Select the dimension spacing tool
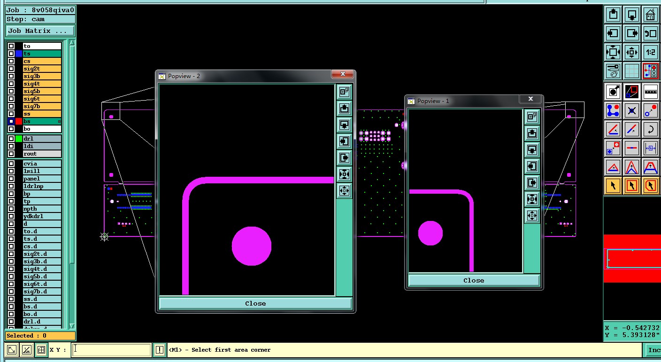This screenshot has height=362, width=661. click(x=651, y=148)
